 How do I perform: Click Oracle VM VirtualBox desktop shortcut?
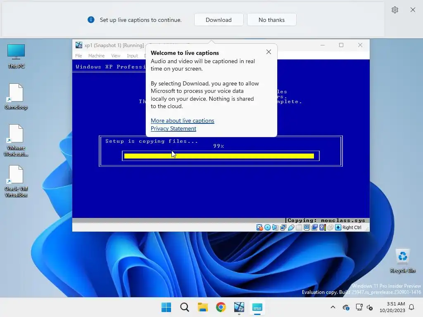click(x=16, y=181)
